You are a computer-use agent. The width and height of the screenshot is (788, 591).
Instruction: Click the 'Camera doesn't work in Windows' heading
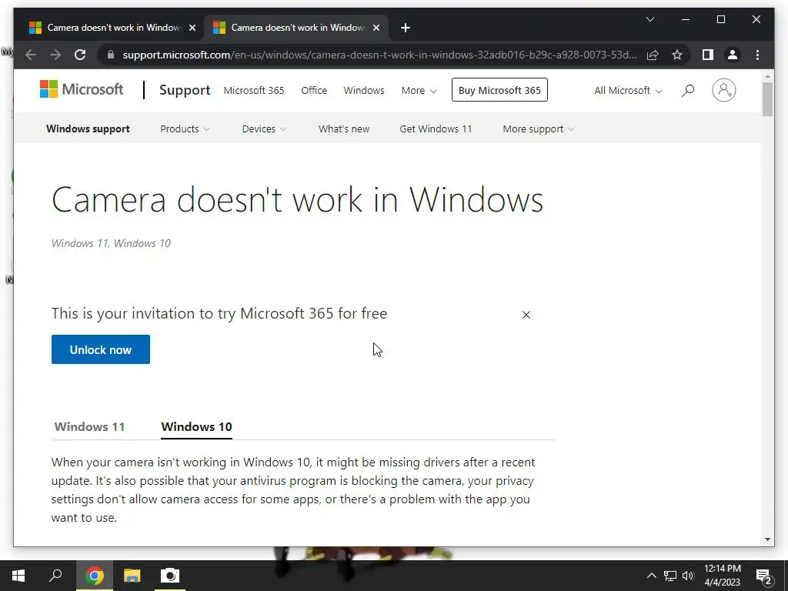(x=298, y=199)
